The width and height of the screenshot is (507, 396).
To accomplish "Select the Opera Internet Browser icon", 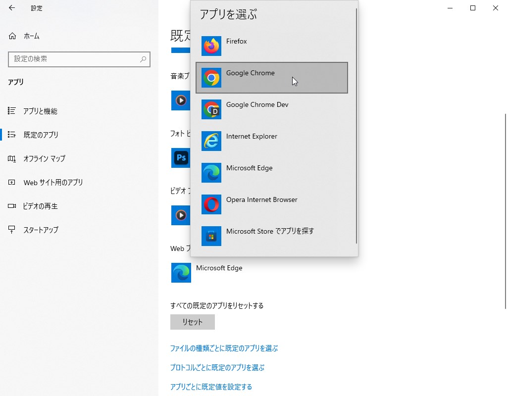I will (211, 204).
